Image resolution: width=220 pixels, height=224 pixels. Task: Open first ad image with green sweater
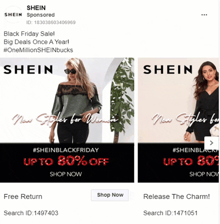point(67,120)
